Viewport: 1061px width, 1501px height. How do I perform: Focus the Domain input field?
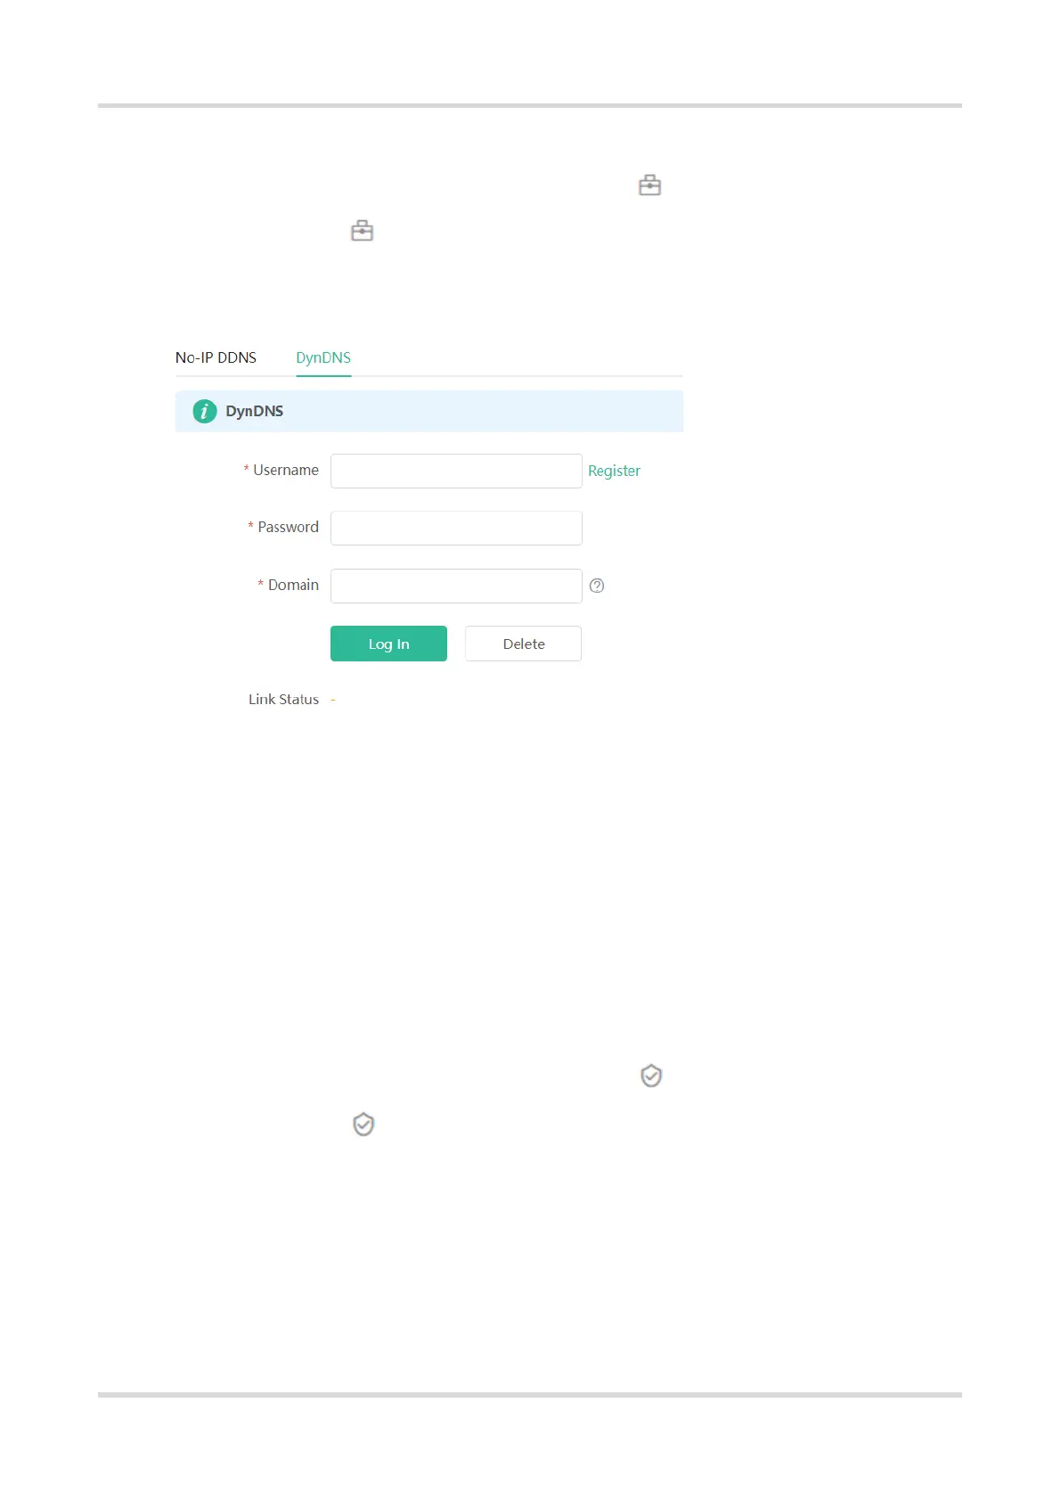tap(456, 586)
